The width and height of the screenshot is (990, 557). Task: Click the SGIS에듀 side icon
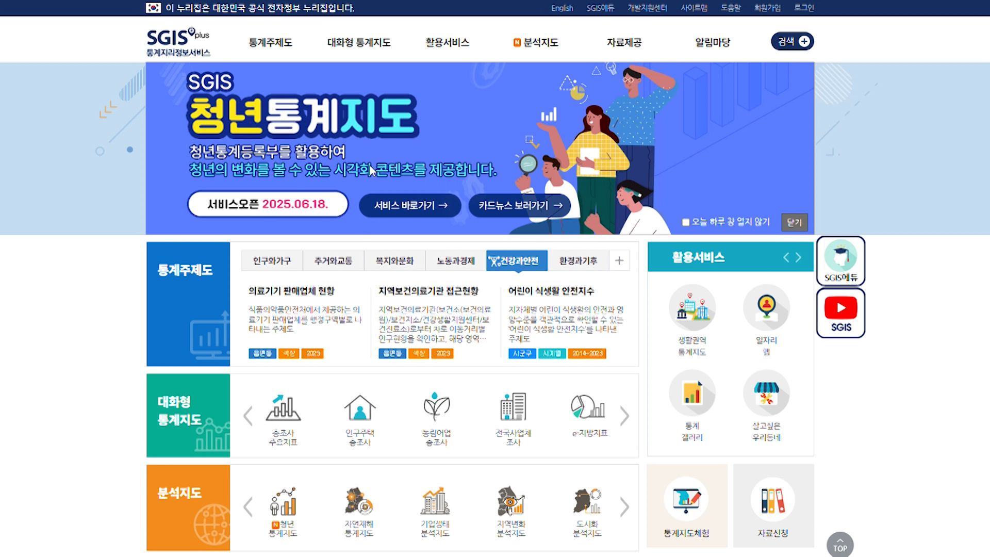pyautogui.click(x=840, y=260)
